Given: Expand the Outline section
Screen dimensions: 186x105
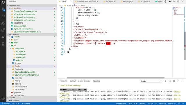Looking at the screenshot, I should (x=32, y=98).
